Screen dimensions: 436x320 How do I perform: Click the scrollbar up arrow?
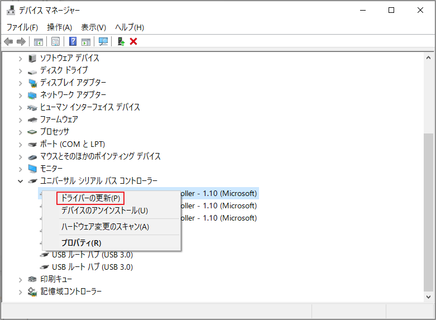tap(428, 58)
